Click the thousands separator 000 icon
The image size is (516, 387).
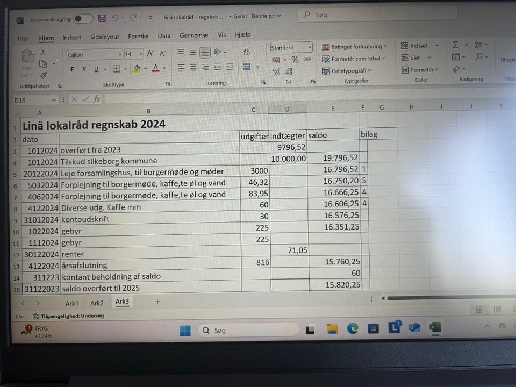(x=307, y=59)
